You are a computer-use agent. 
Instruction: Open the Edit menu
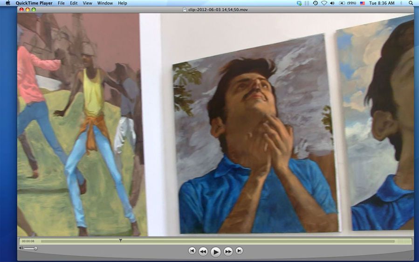pyautogui.click(x=74, y=3)
